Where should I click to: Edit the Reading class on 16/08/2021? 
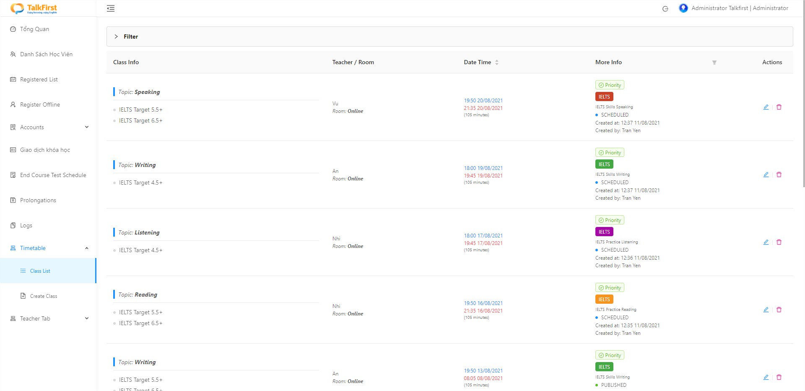pos(766,310)
